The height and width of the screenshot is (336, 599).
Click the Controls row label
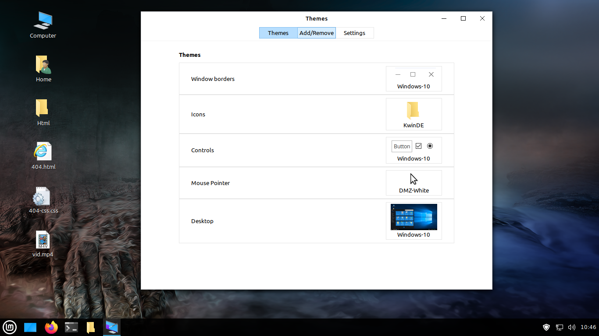(x=203, y=150)
